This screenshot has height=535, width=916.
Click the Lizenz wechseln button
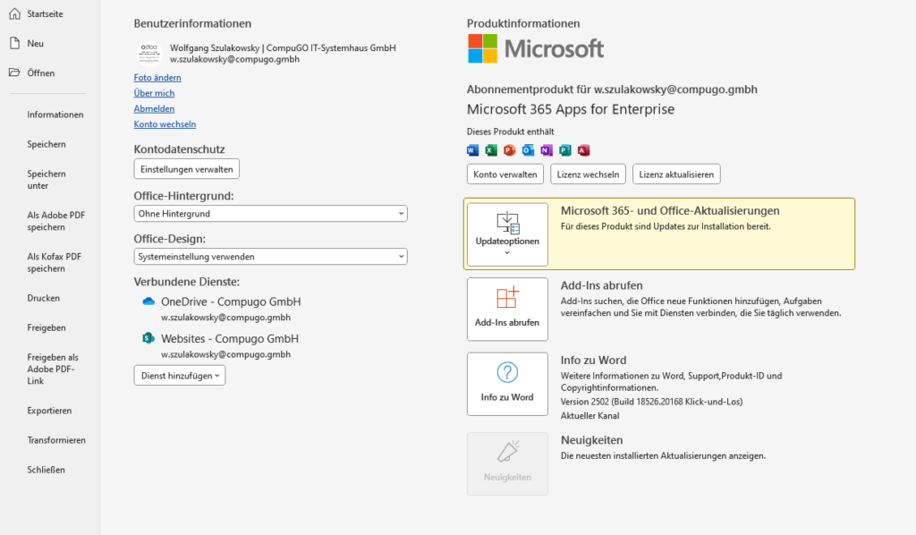(588, 174)
